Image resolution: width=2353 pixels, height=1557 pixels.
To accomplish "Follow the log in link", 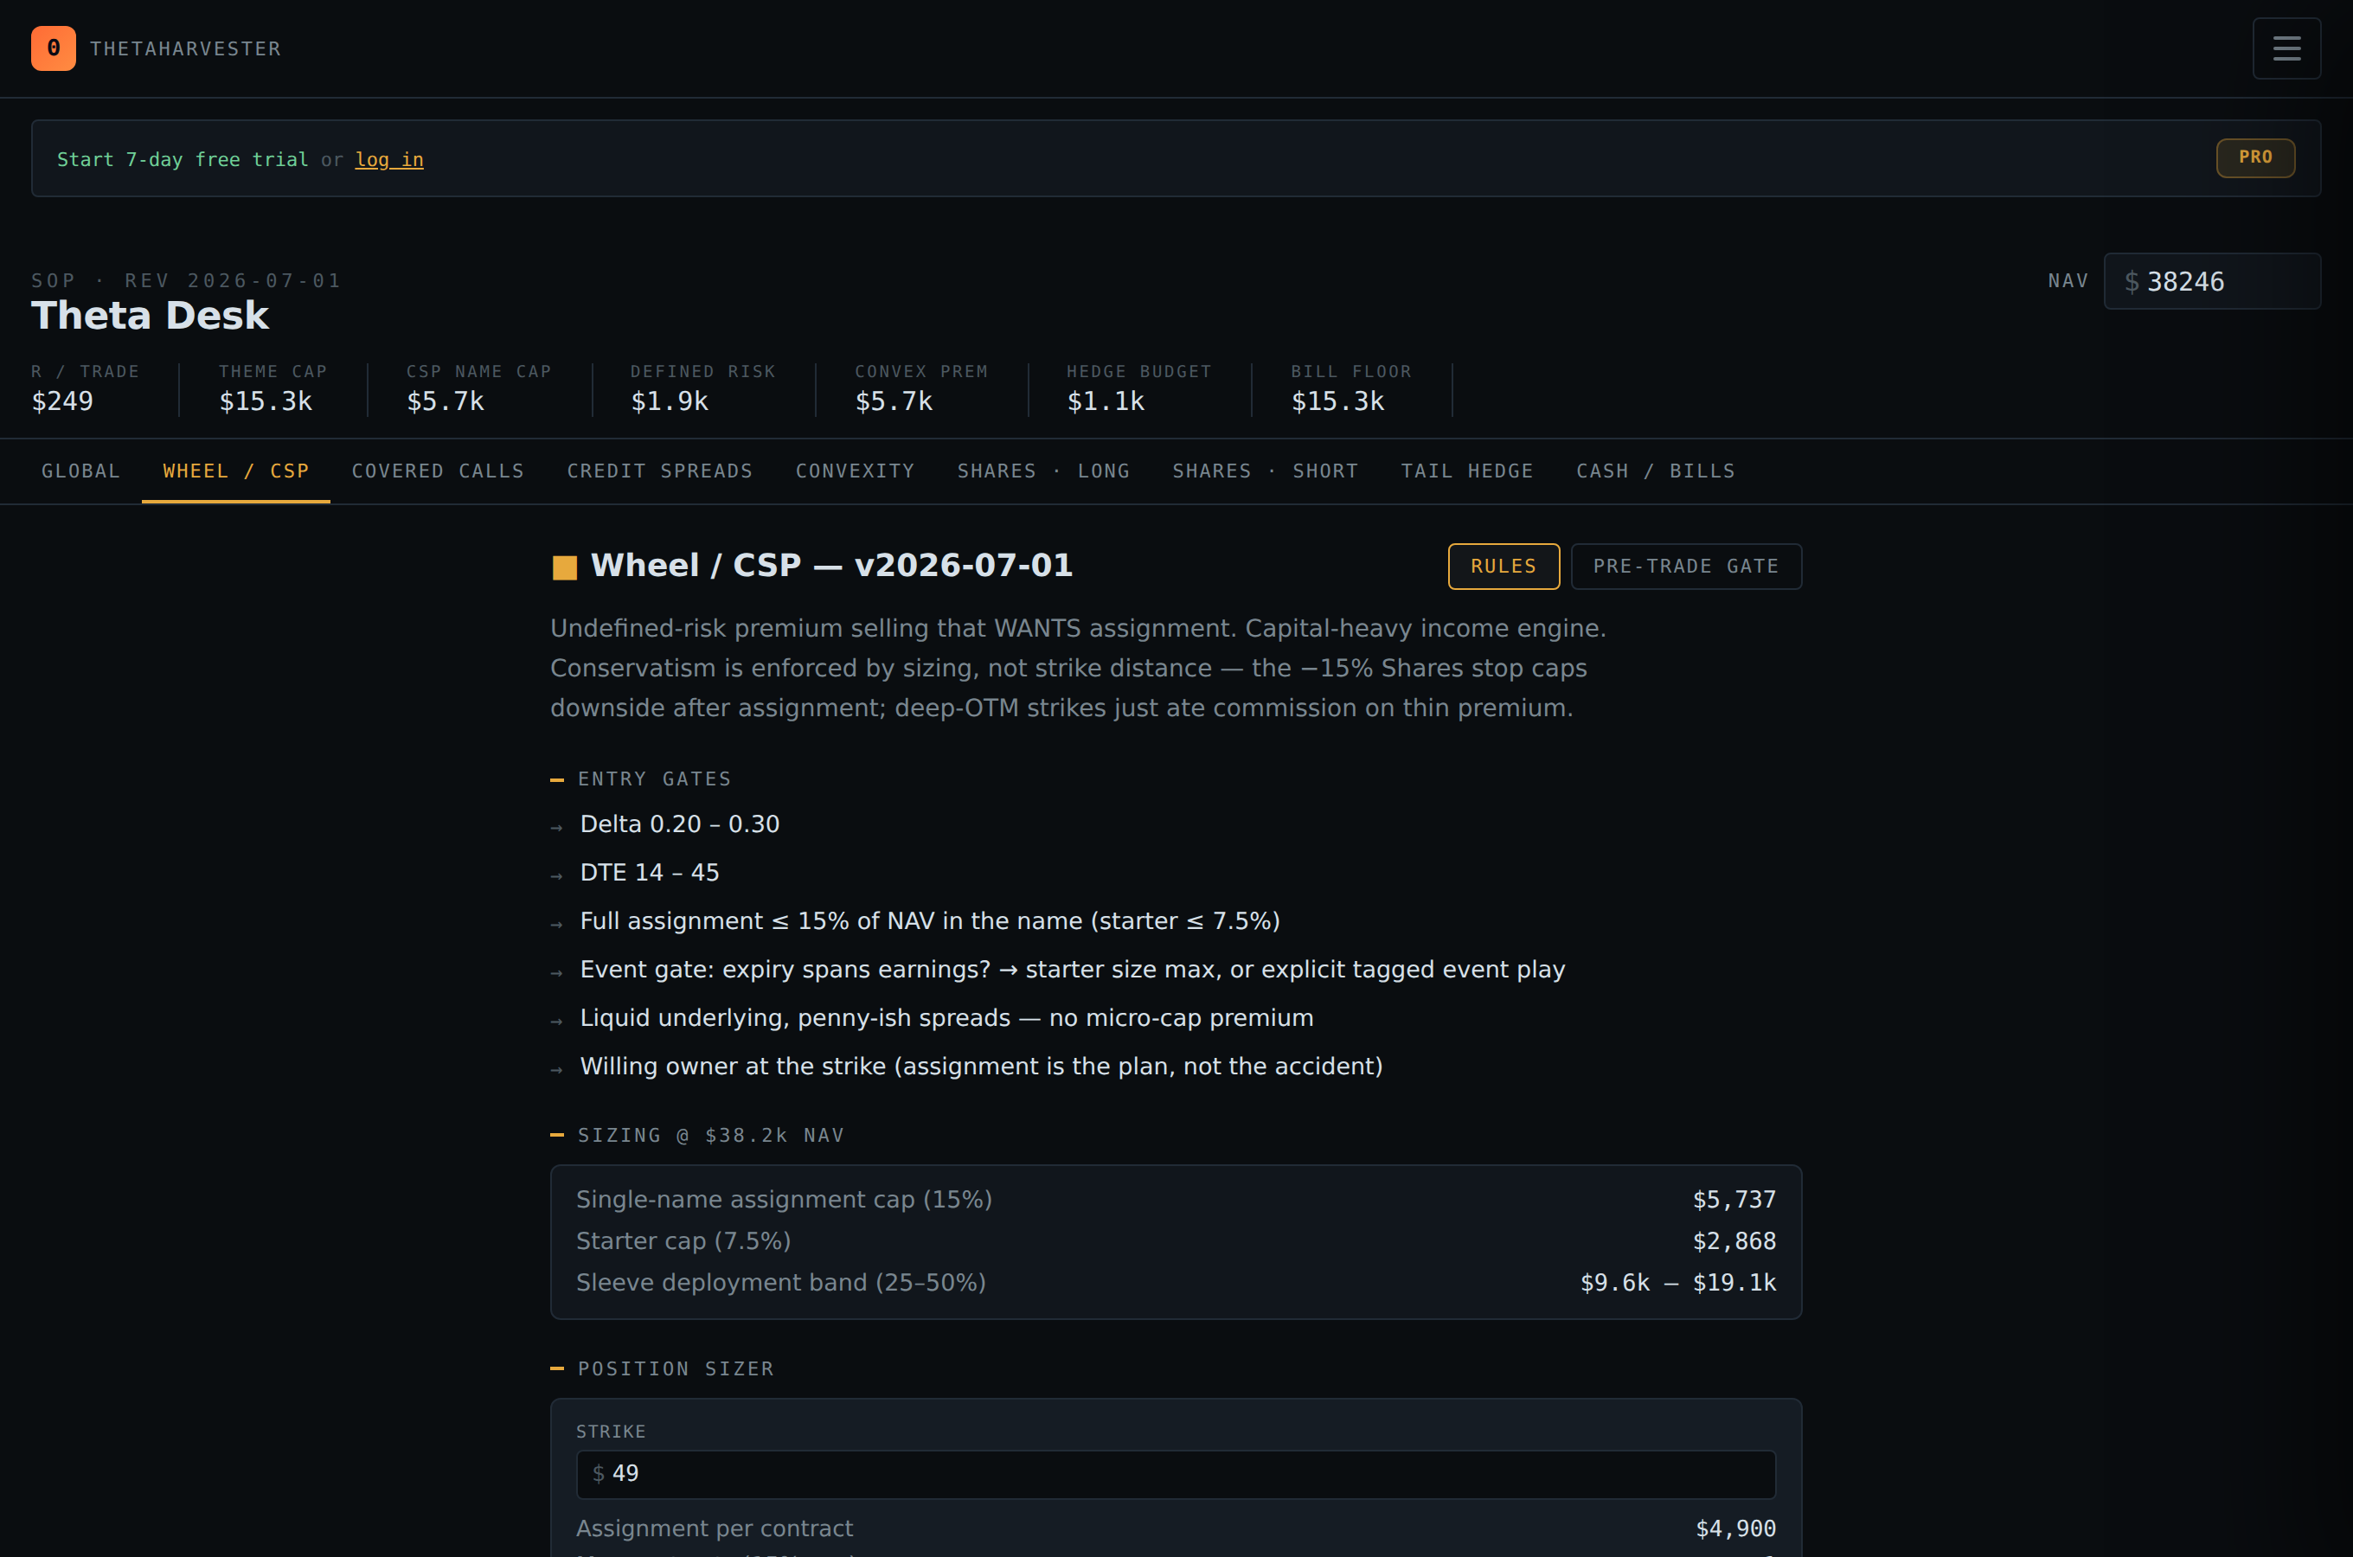I will (x=389, y=160).
